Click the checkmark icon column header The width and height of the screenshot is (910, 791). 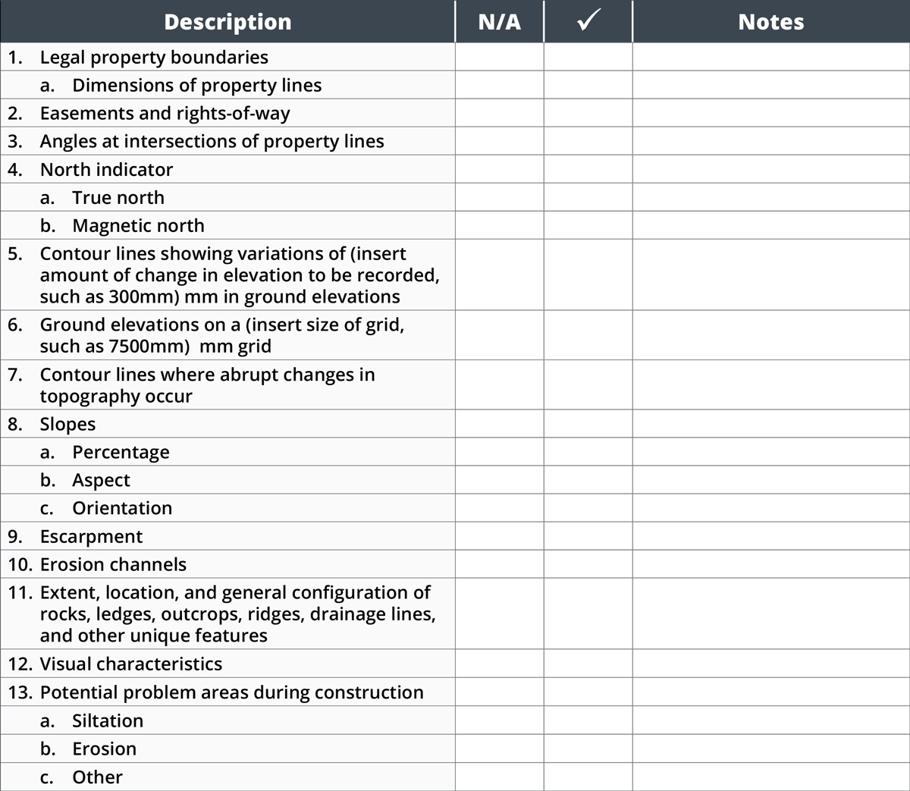[x=588, y=21]
